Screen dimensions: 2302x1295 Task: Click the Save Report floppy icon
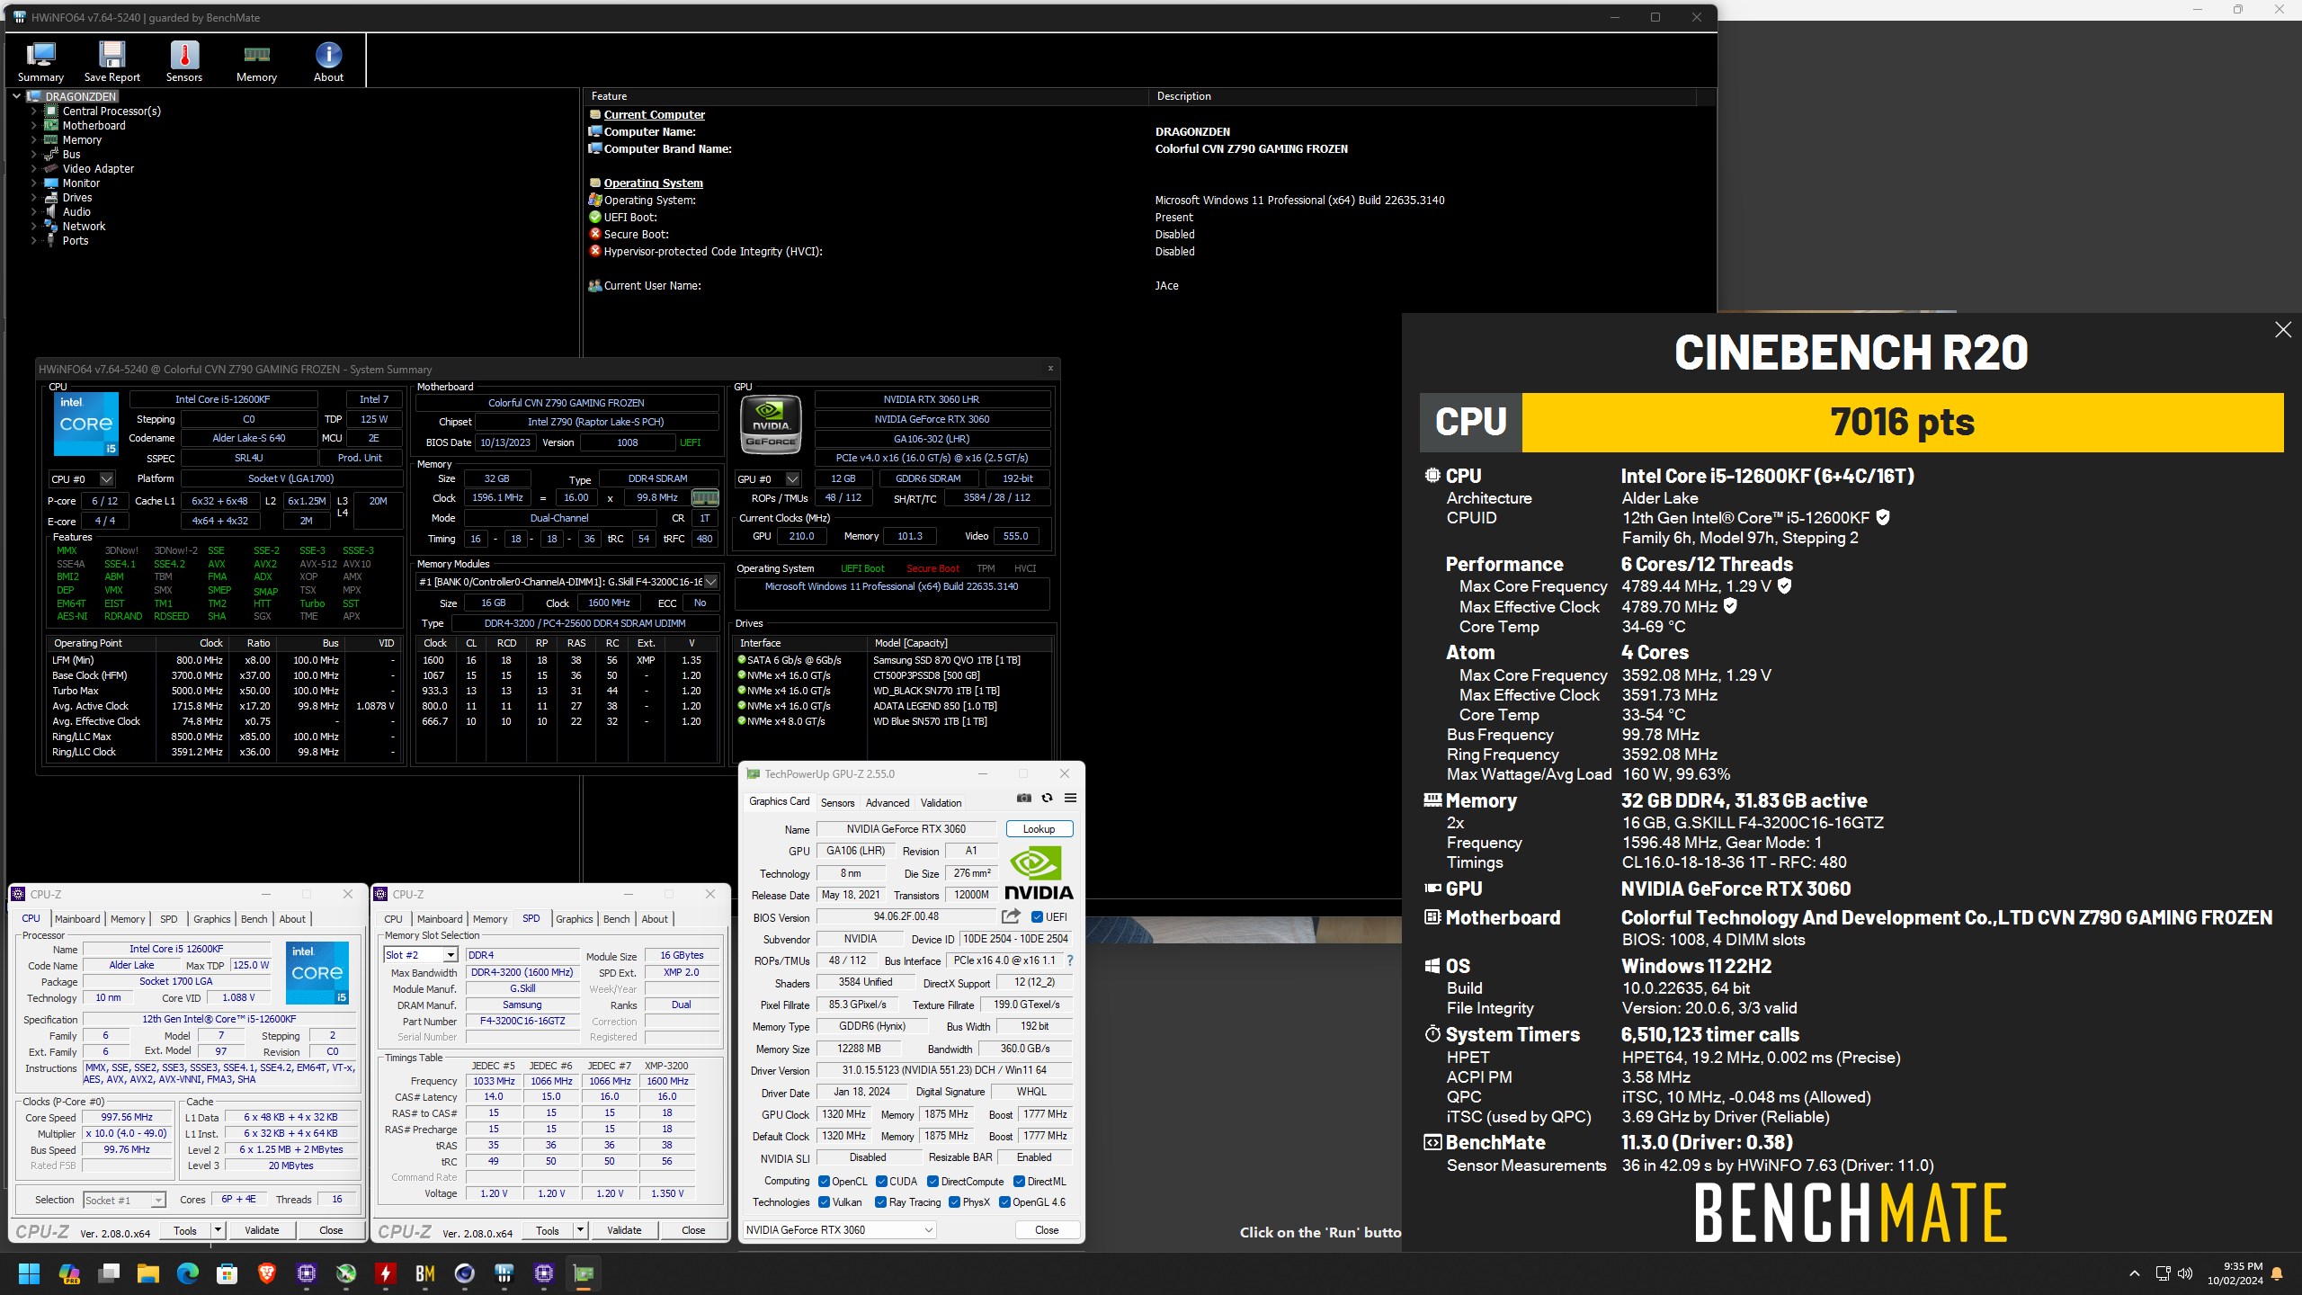click(x=112, y=61)
